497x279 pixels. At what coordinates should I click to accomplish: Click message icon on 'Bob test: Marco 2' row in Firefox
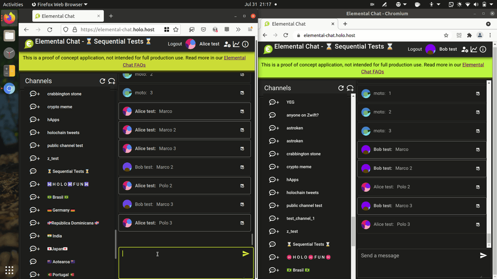(x=242, y=167)
